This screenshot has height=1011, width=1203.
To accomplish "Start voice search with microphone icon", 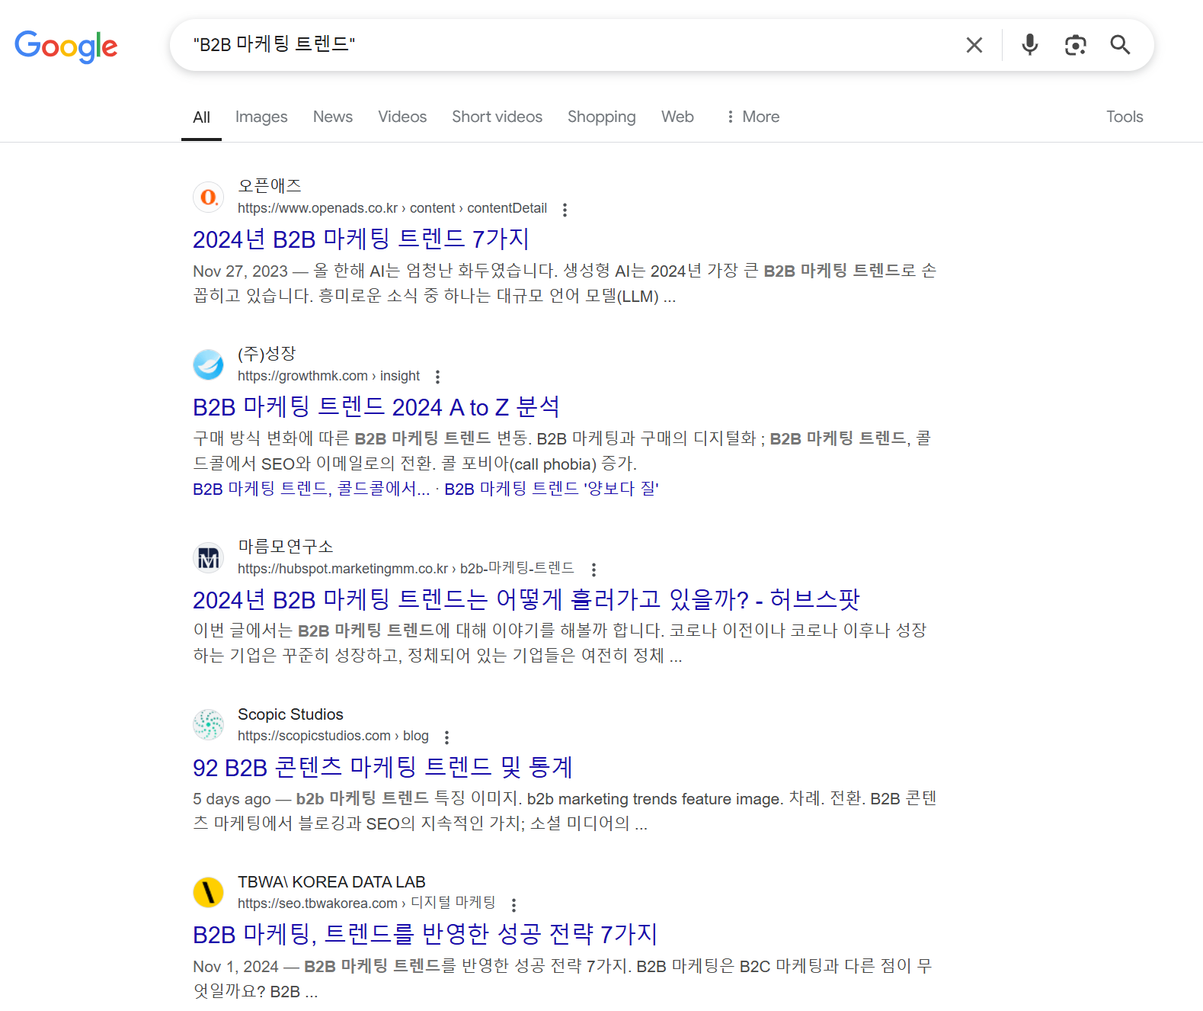I will click(x=1029, y=45).
